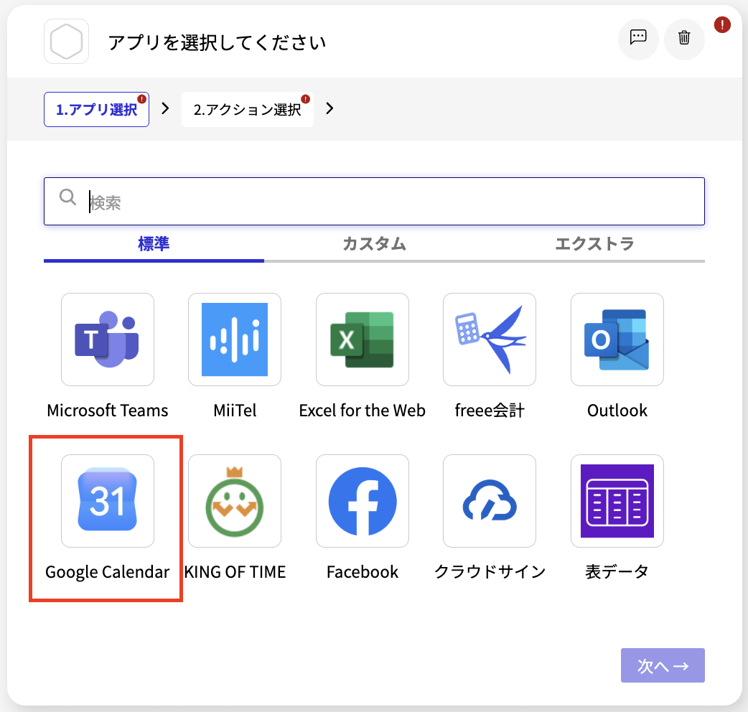748x712 pixels.
Task: Click the アプリを選択してください heading
Action: point(217,42)
